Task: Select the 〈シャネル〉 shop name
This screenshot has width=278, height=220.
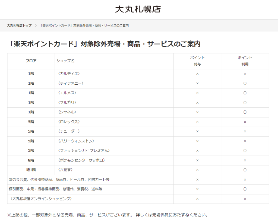Action: 67,112
